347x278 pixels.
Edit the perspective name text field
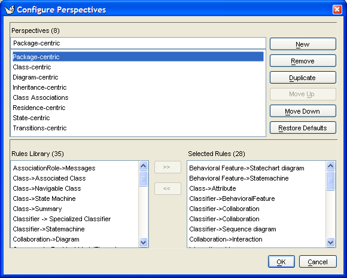click(x=138, y=43)
